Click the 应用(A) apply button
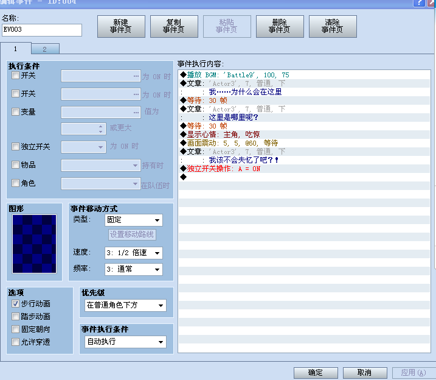This screenshot has height=380, width=436. (x=414, y=373)
